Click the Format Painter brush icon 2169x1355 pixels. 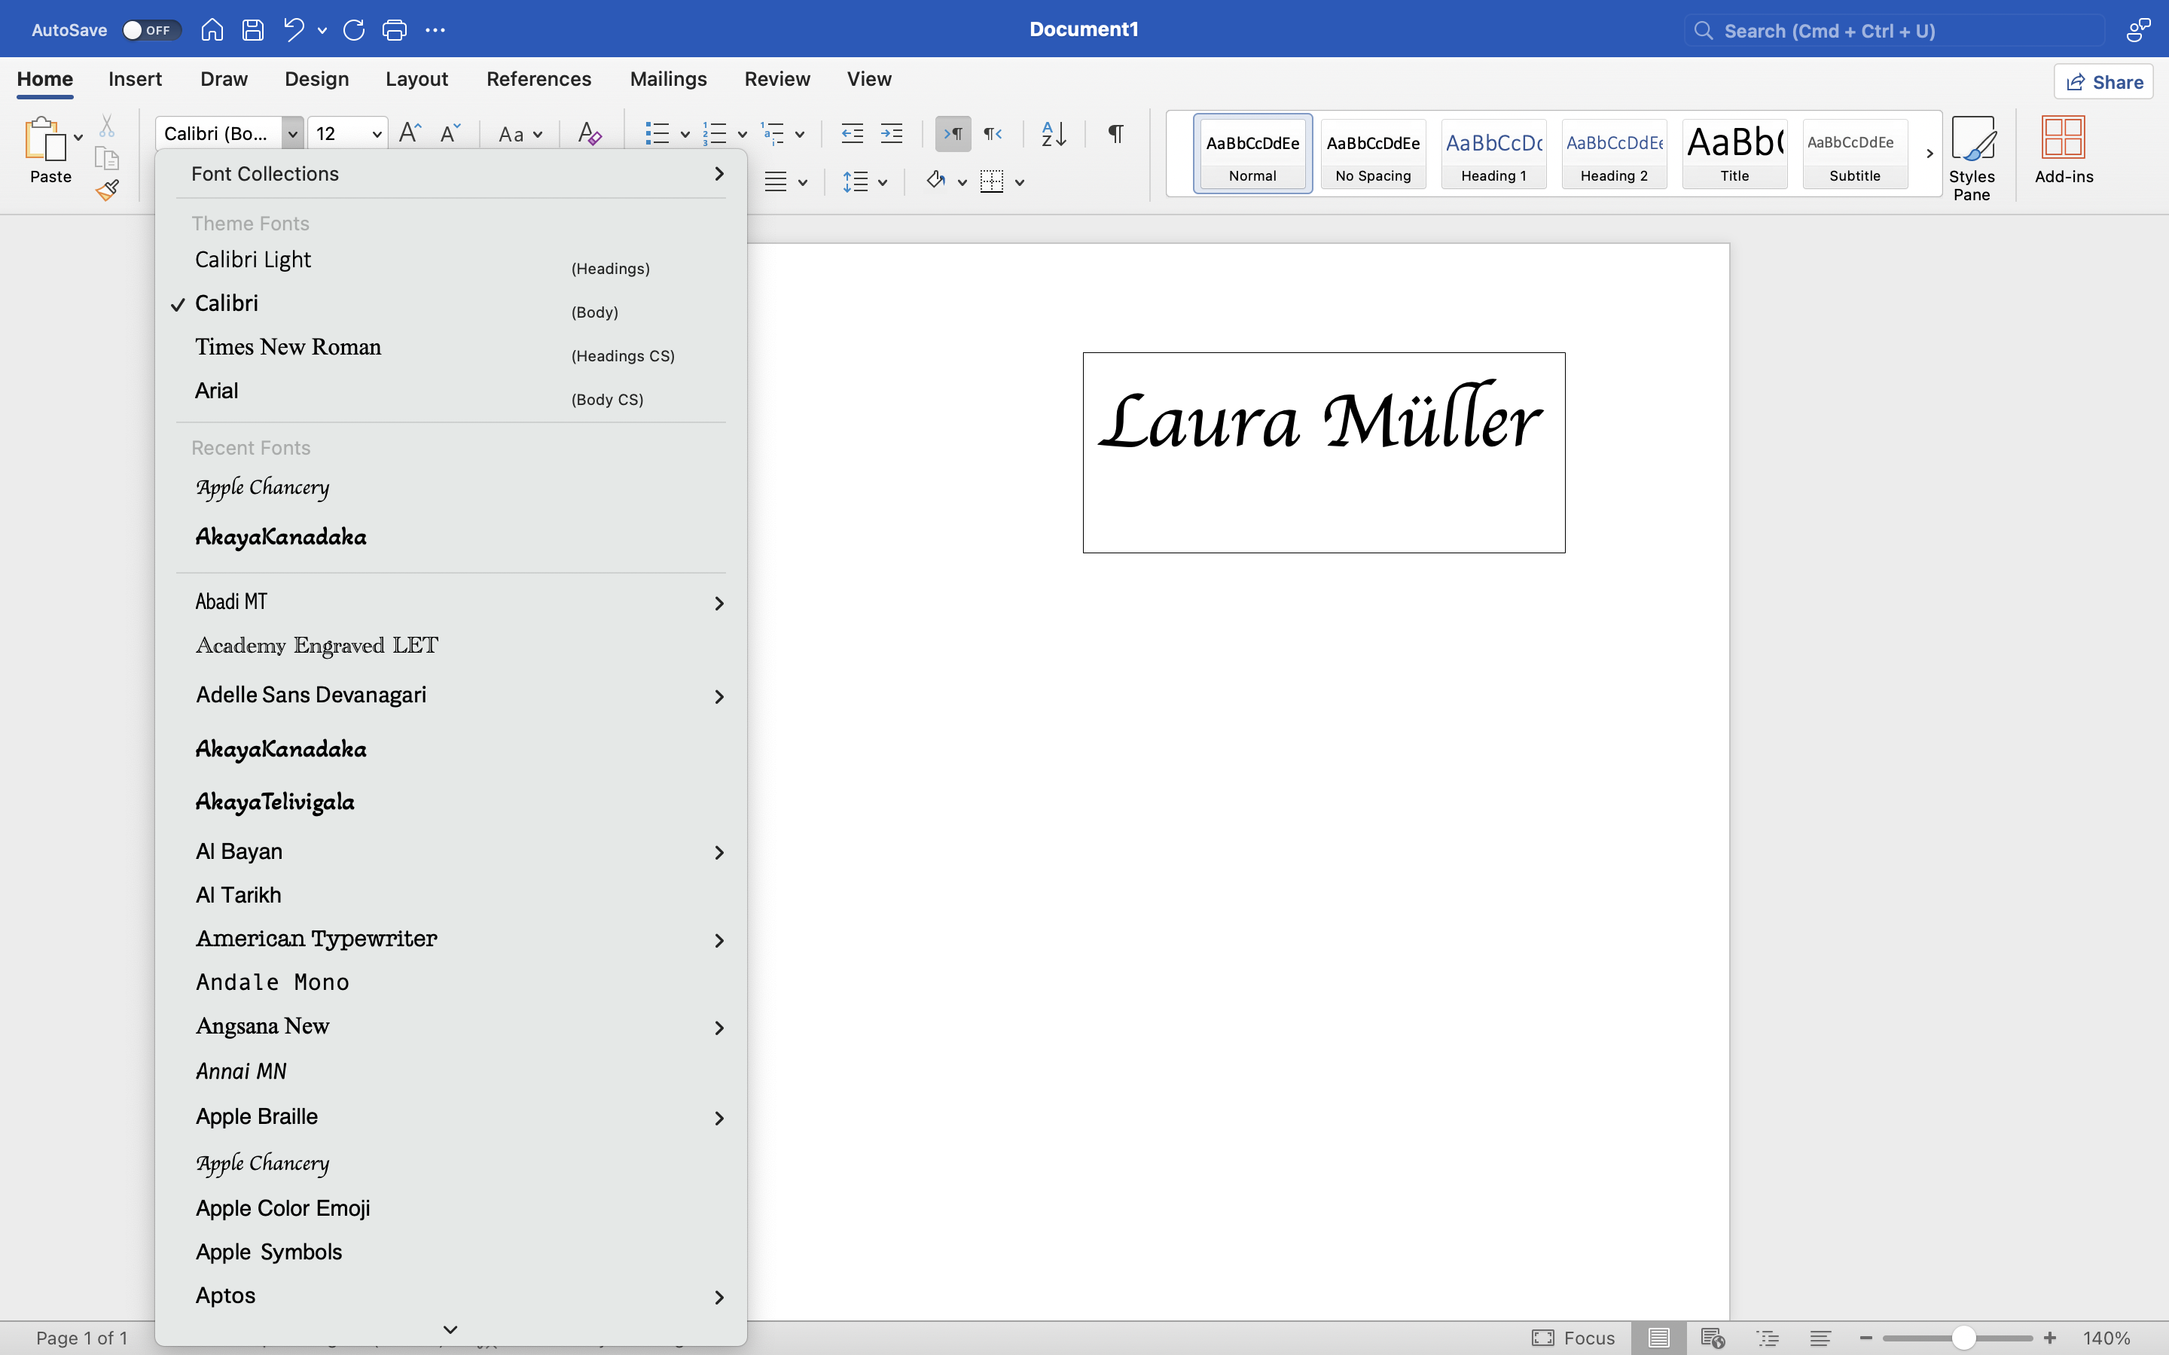tap(108, 190)
